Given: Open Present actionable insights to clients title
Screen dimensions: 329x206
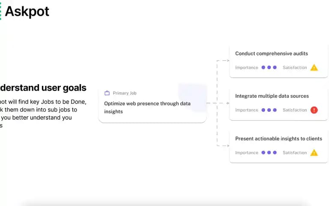Looking at the screenshot, I should (x=278, y=139).
